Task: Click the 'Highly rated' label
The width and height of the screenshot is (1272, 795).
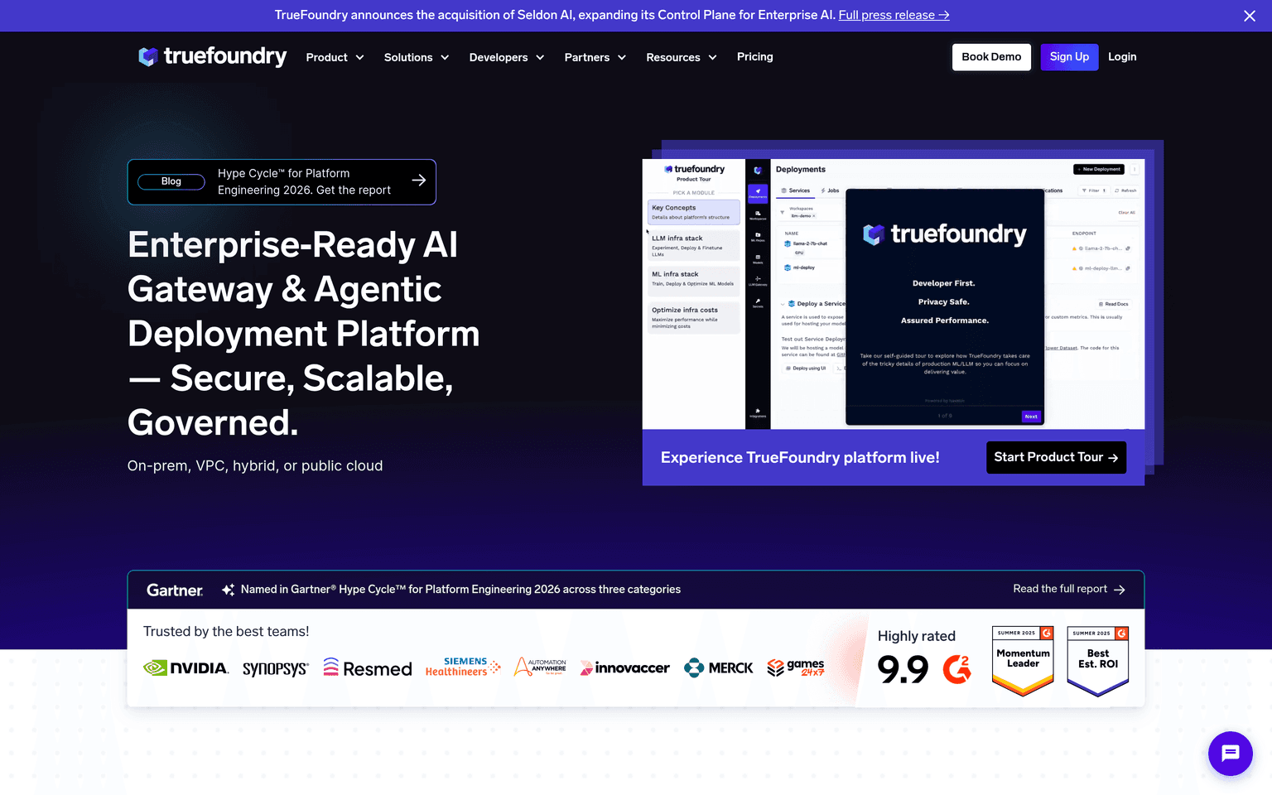Action: pos(917,636)
